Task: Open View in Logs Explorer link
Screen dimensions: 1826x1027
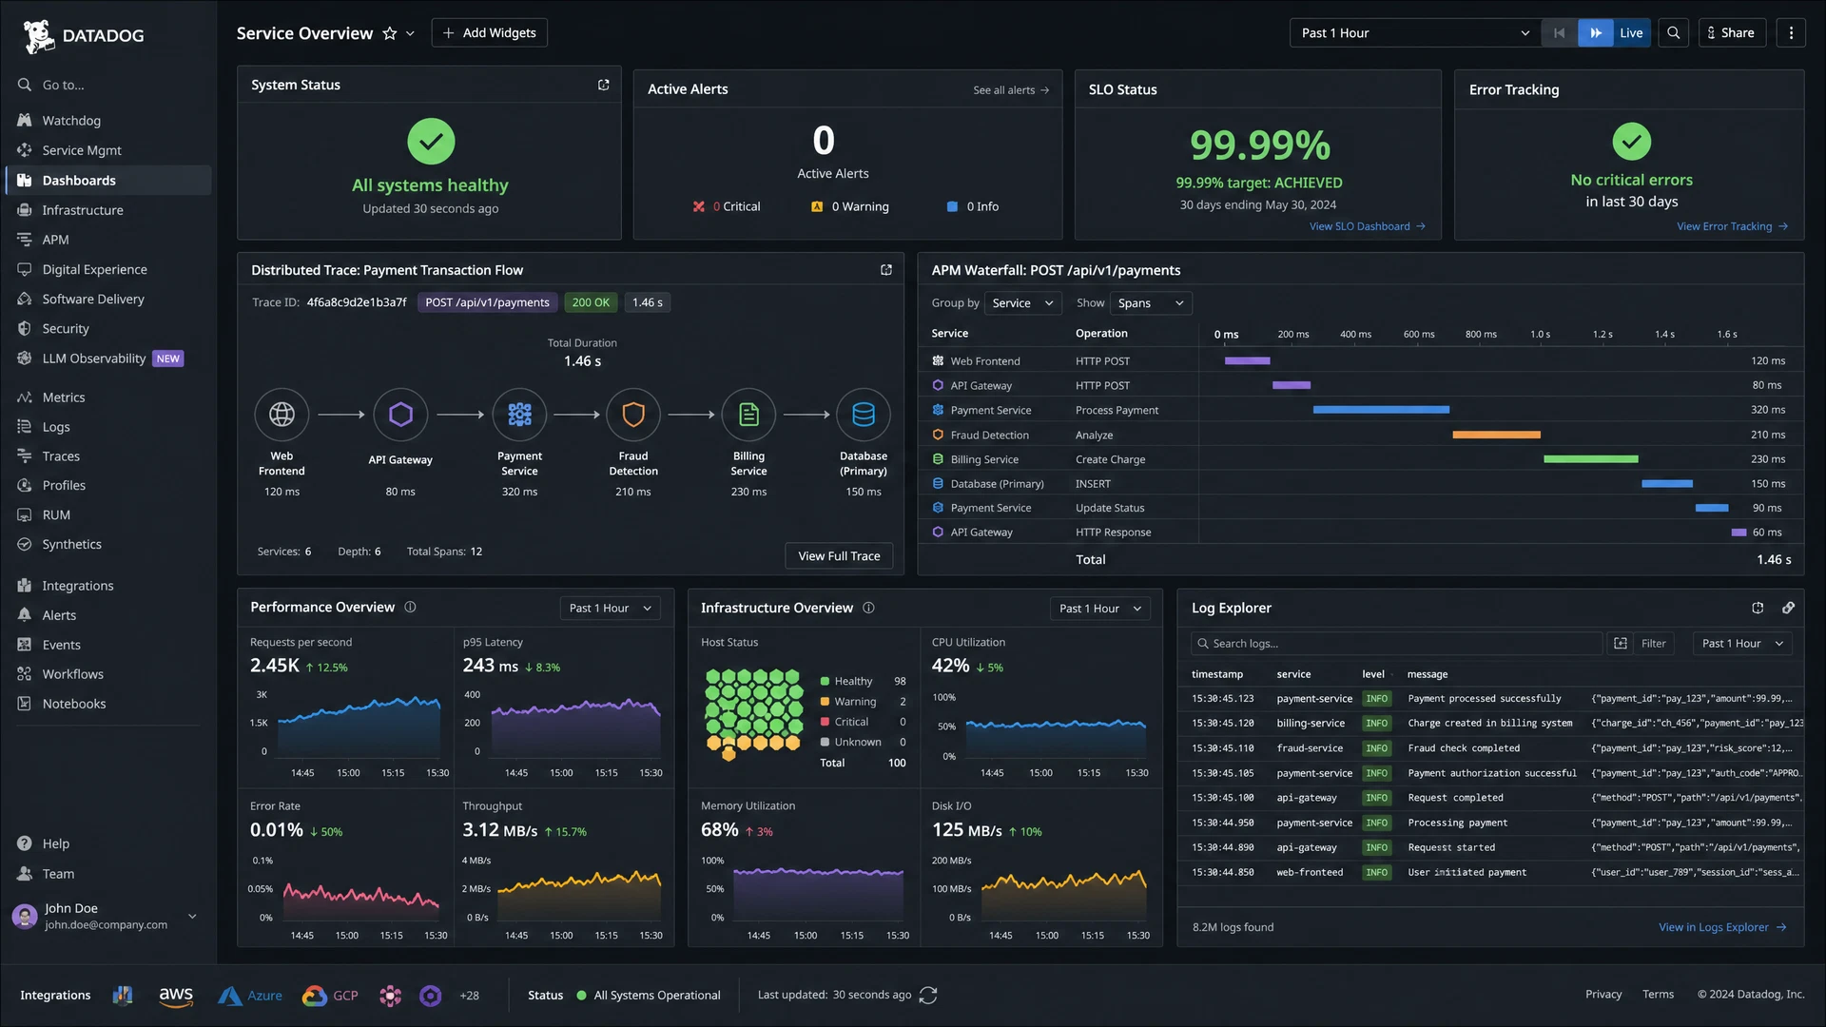Action: 1722,927
